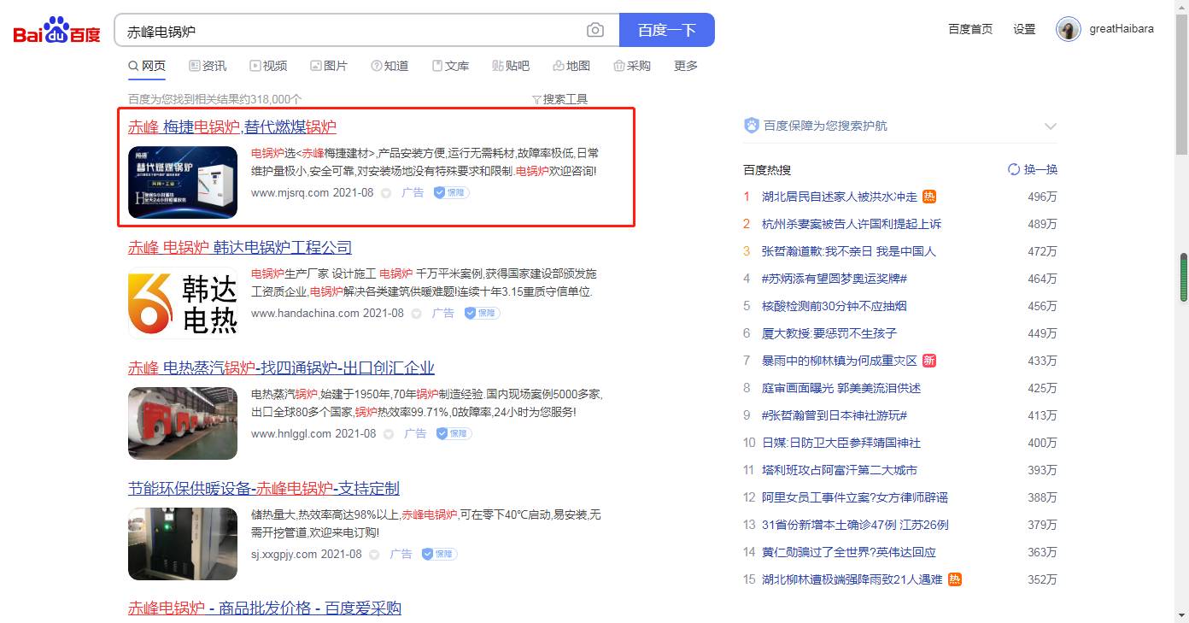Open 电热蒸汽锅炉-找四通锅炉 result title
1189x623 pixels.
(x=281, y=367)
